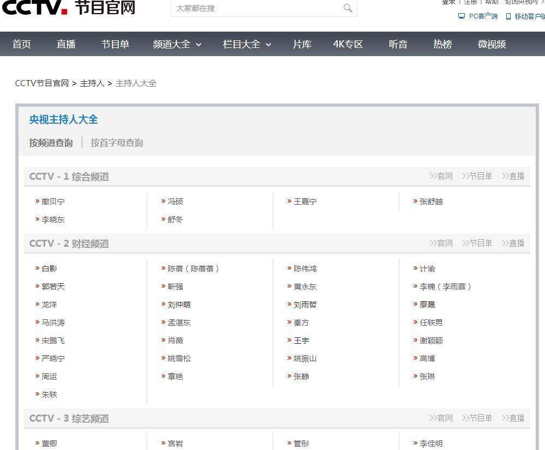
Task: Open host 撒贝宁's page
Action: (x=53, y=202)
